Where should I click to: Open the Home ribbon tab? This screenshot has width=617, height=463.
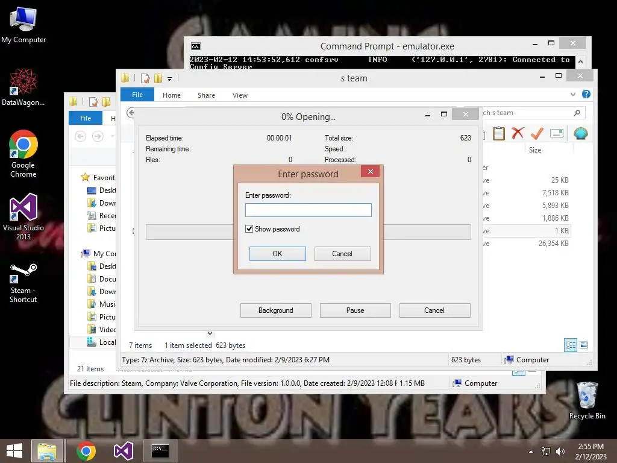click(x=172, y=95)
